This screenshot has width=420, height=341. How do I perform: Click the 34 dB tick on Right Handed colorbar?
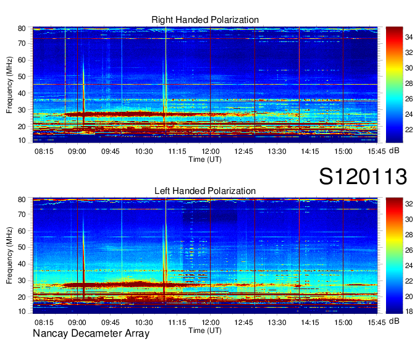click(409, 37)
